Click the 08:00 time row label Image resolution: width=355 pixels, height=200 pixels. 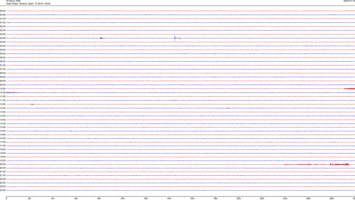(x=3, y=73)
